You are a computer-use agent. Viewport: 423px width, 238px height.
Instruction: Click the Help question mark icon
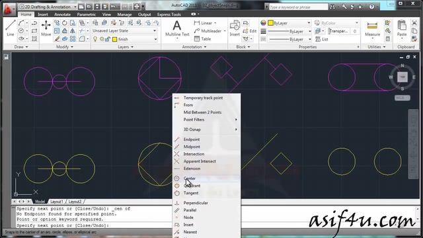(371, 7)
